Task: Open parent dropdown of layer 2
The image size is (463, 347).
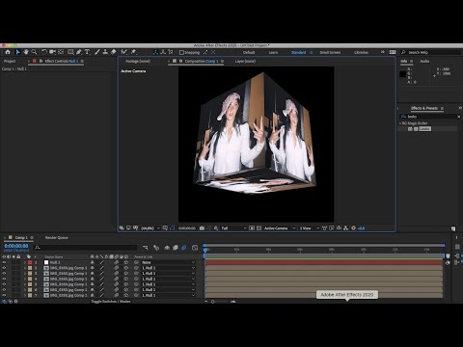Action: (x=169, y=268)
